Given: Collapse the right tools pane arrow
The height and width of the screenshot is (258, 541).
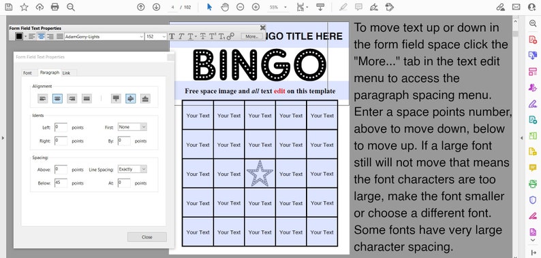Looking at the screenshot, I should [x=522, y=138].
